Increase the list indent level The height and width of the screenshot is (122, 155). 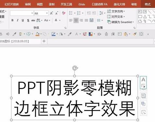(x=94, y=13)
